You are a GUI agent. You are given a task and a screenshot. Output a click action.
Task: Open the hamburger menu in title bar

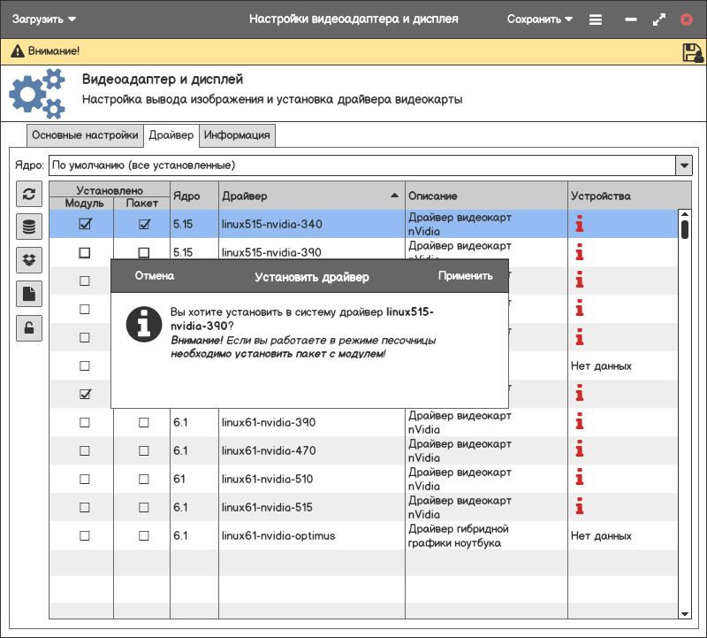pyautogui.click(x=596, y=19)
